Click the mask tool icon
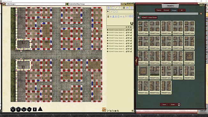 tap(127, 8)
